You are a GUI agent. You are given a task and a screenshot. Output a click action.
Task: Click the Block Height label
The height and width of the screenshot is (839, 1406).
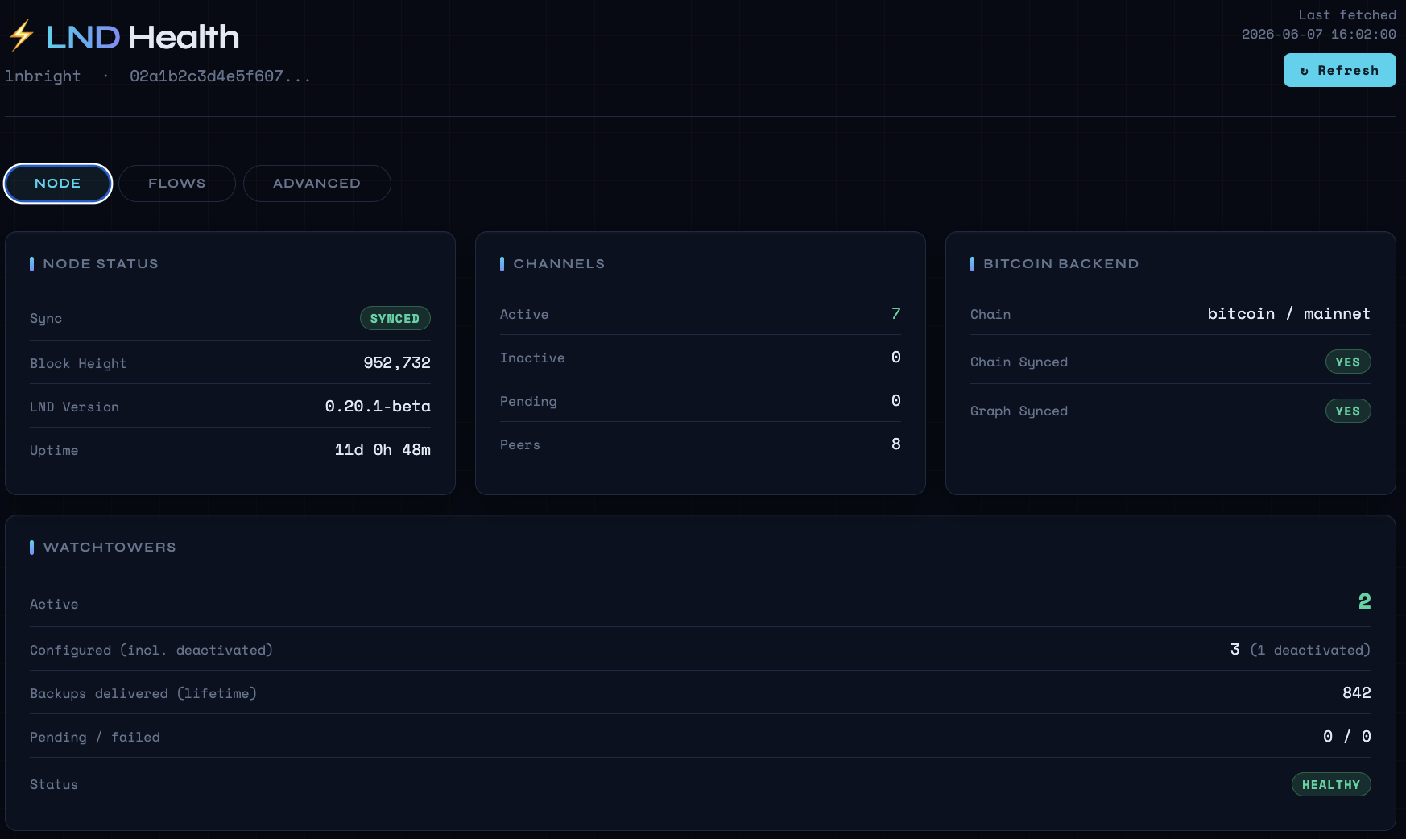(78, 363)
